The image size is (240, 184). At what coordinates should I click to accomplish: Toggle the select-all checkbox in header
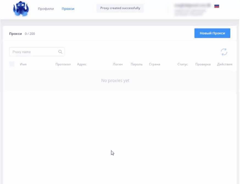[12, 64]
